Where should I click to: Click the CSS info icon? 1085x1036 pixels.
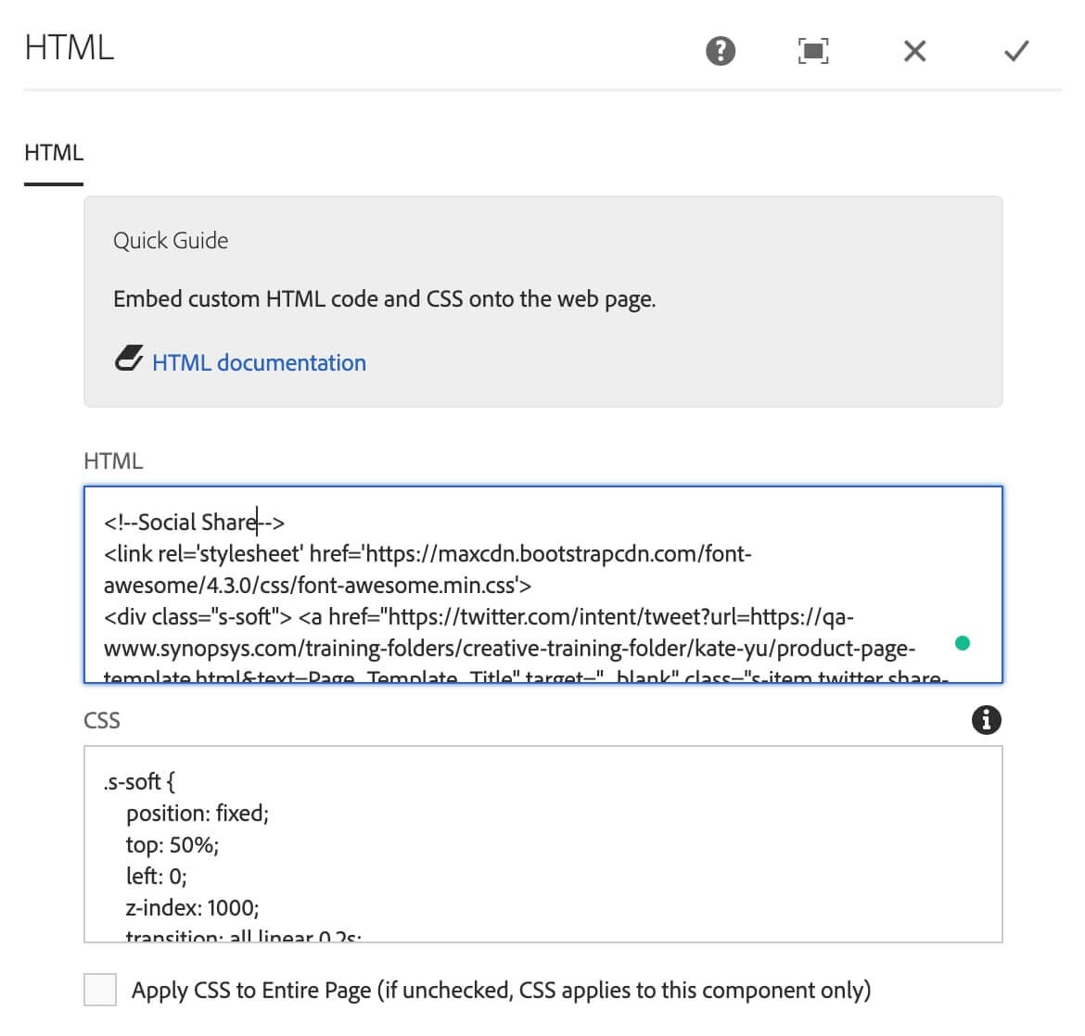[987, 719]
